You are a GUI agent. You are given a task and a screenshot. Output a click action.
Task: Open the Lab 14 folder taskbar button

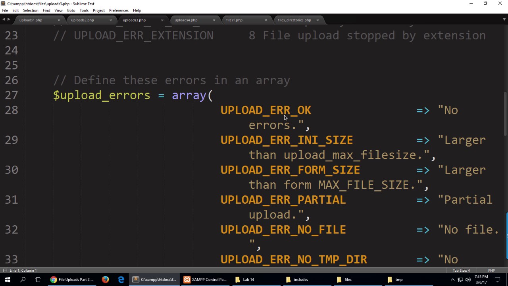click(x=256, y=280)
